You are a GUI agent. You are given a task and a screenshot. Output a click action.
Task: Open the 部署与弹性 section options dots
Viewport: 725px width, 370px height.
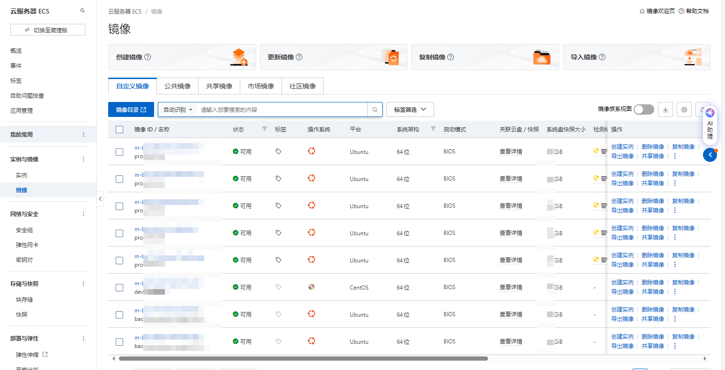[84, 339]
